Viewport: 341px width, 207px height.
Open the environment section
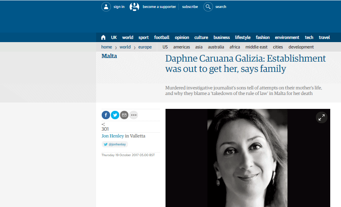[287, 37]
